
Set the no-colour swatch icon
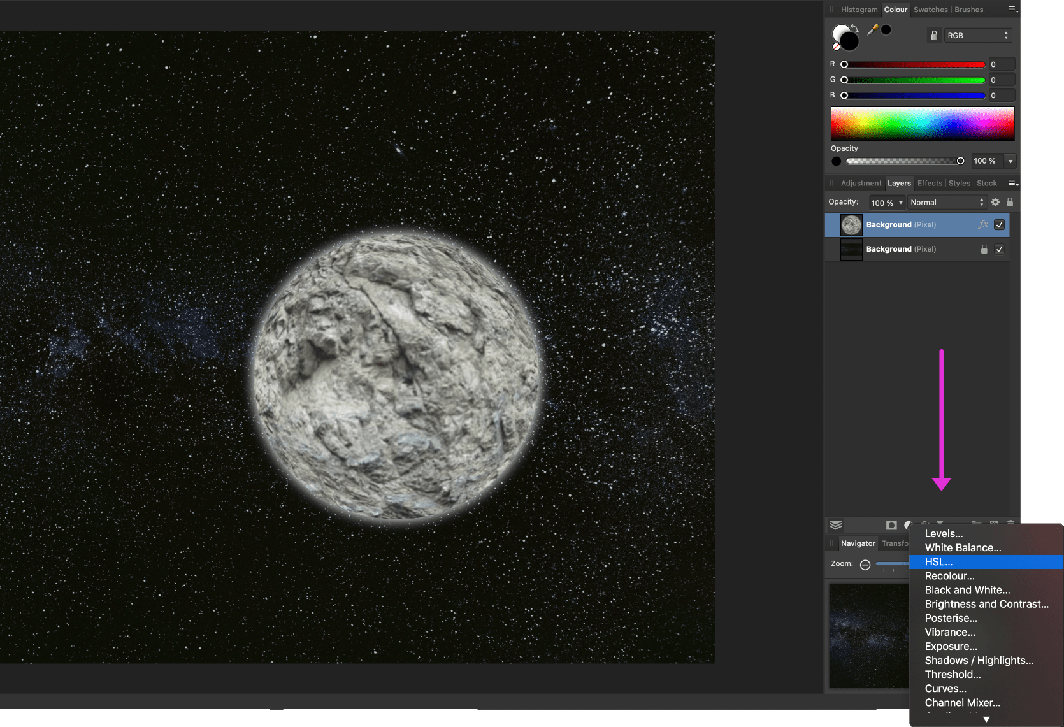tap(836, 47)
